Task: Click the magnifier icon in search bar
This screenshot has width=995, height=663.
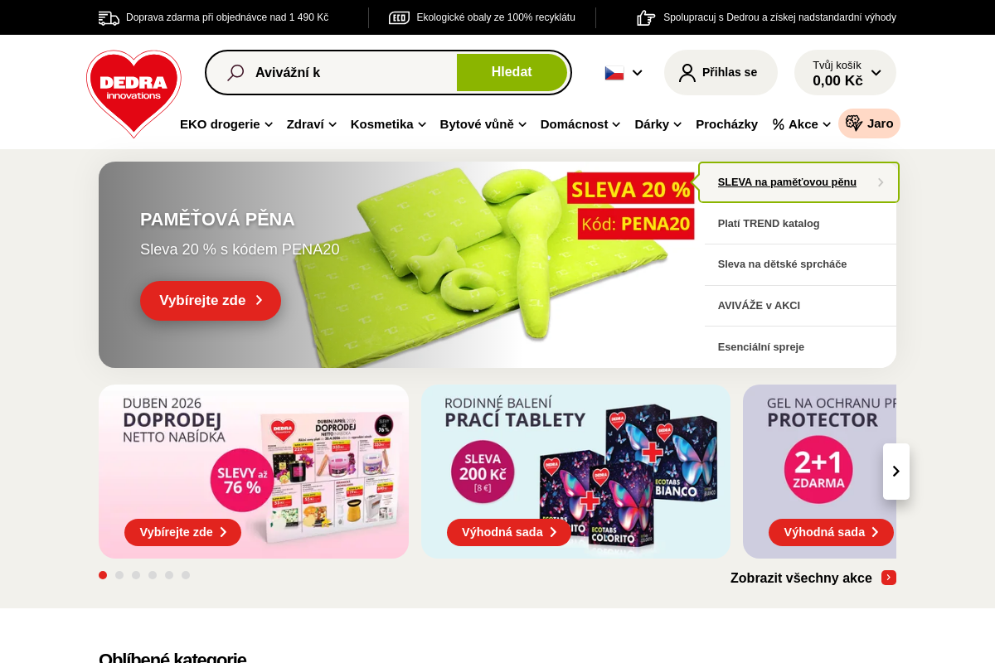Action: click(235, 73)
